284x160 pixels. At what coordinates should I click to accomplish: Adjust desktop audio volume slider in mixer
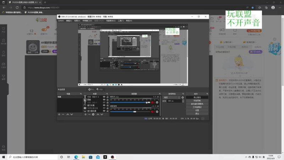click(130, 112)
